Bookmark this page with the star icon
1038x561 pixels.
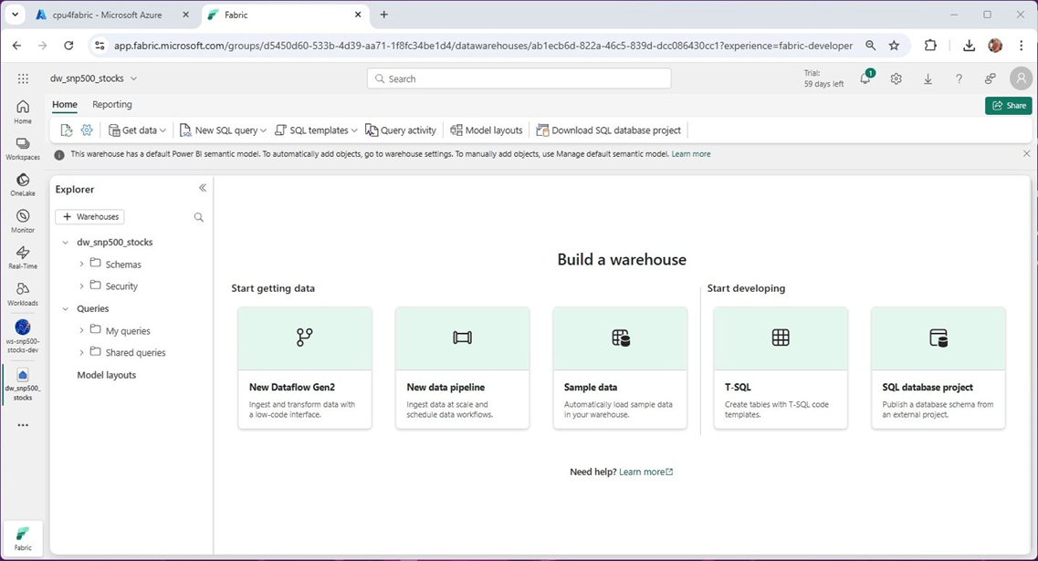(895, 46)
